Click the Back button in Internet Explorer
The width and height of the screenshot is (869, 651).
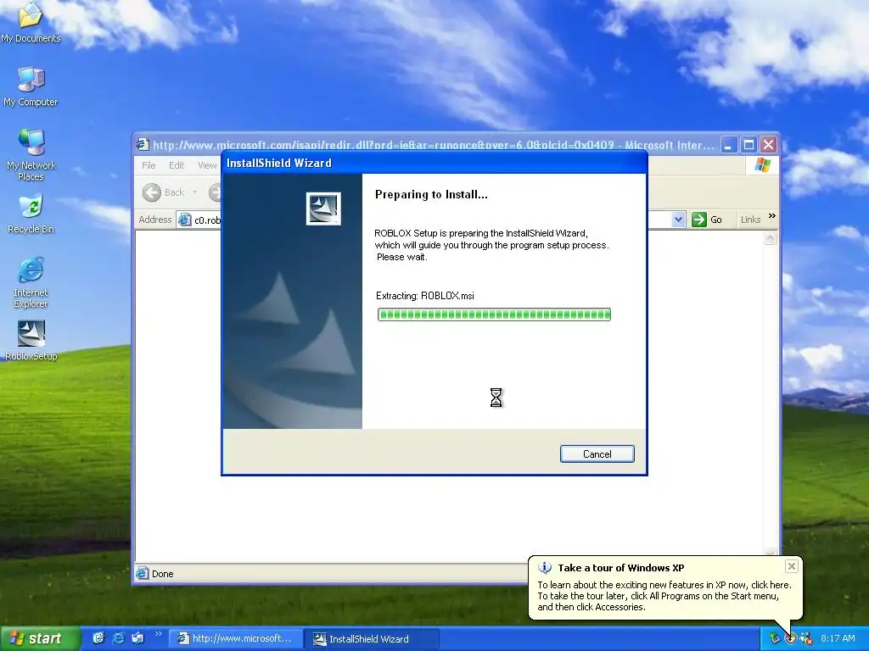point(165,192)
